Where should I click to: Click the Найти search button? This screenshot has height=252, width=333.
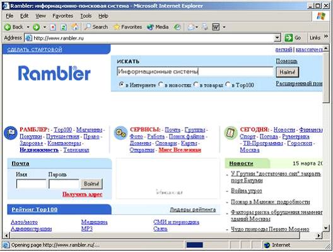288,72
